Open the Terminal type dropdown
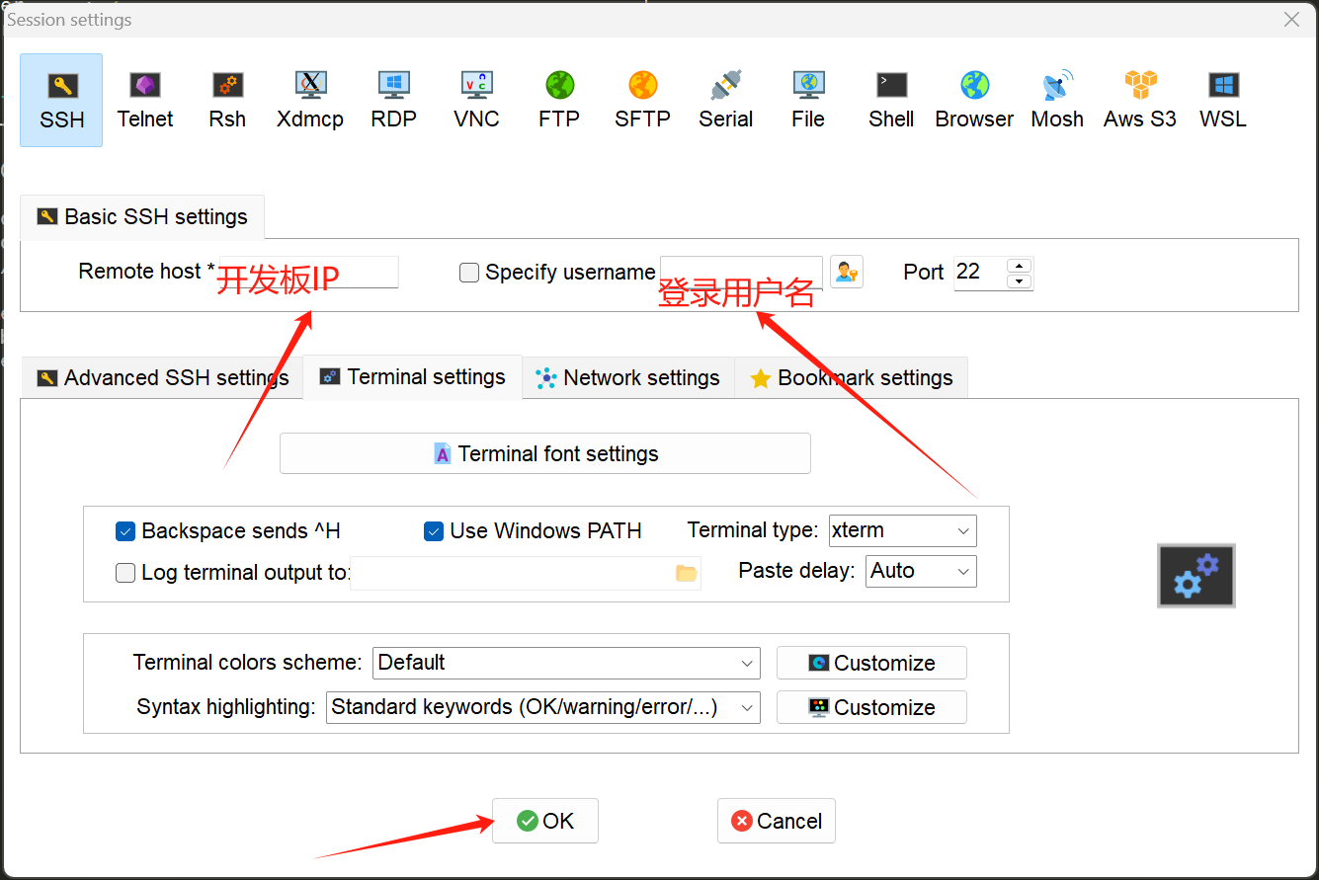 click(902, 530)
